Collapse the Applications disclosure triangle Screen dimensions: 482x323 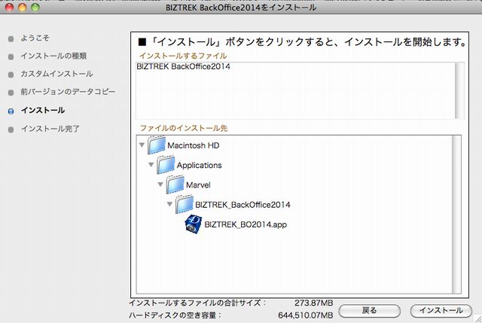tap(151, 165)
